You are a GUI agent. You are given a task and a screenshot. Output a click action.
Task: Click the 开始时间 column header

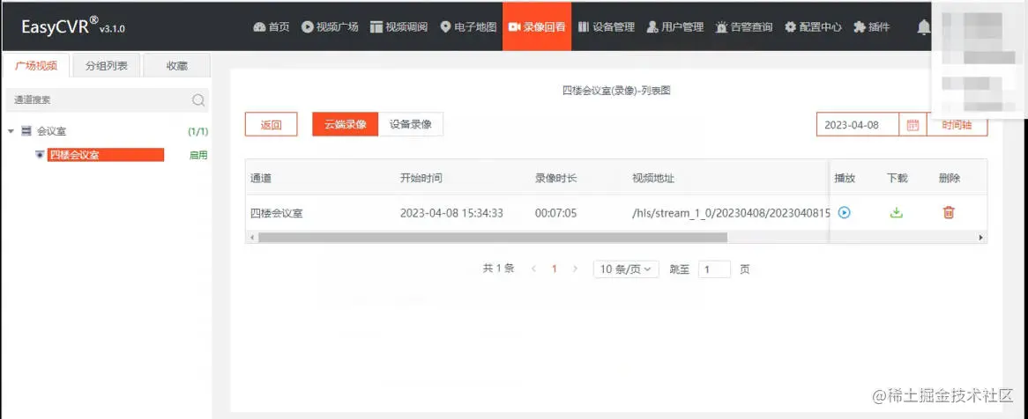tap(421, 178)
